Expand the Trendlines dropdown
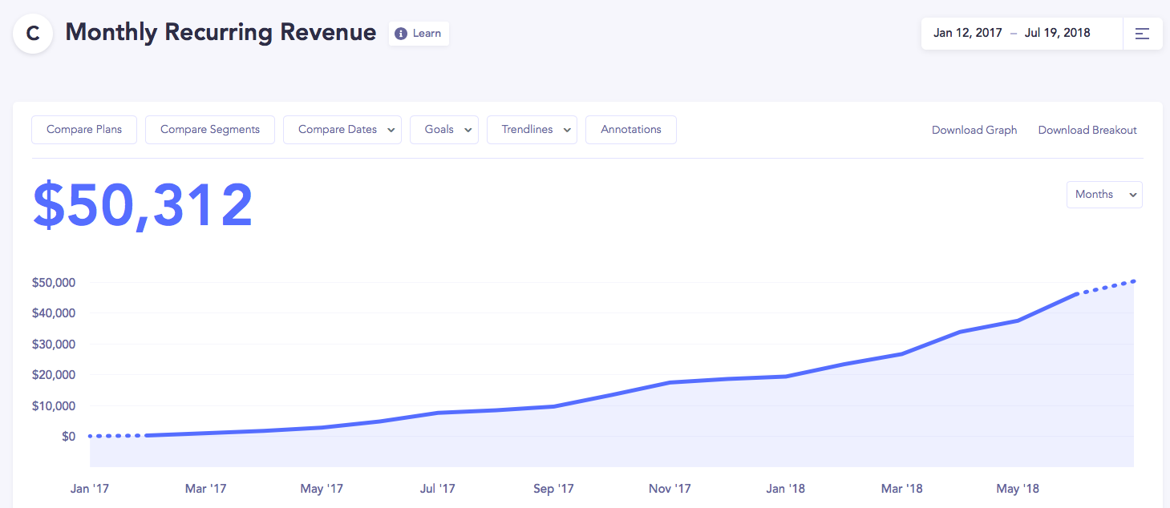This screenshot has width=1170, height=508. (532, 130)
